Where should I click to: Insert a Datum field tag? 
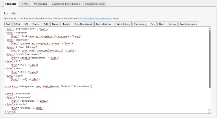click(55, 24)
